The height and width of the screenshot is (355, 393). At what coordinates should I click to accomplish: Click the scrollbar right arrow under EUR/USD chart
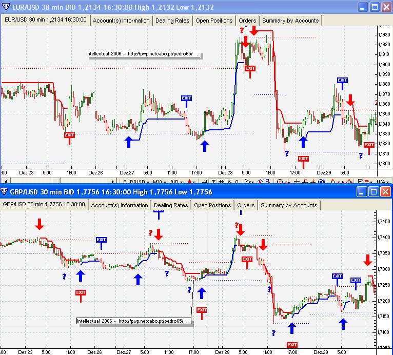tap(113, 181)
